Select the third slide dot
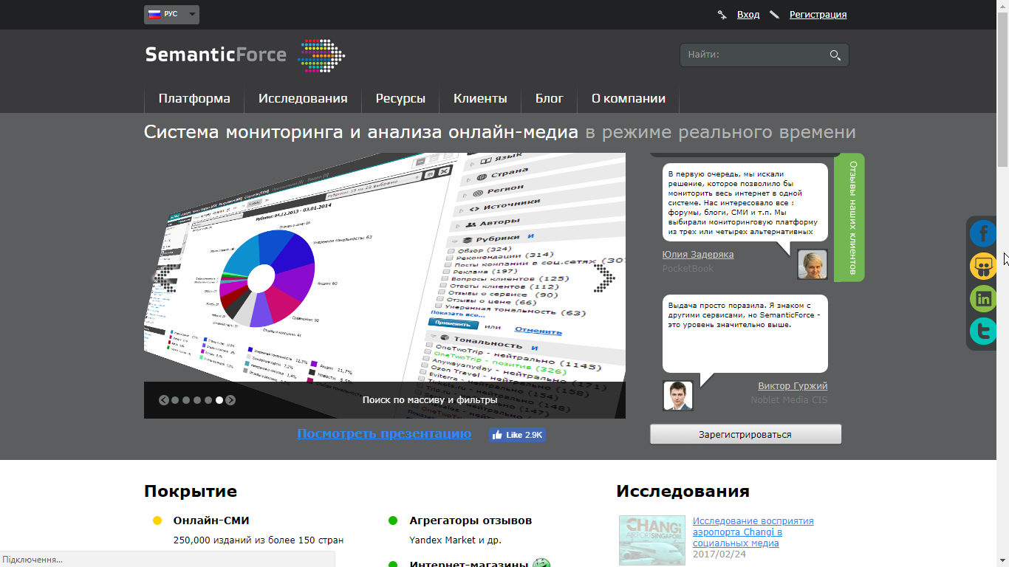Screen dimensions: 1009x567 [197, 400]
